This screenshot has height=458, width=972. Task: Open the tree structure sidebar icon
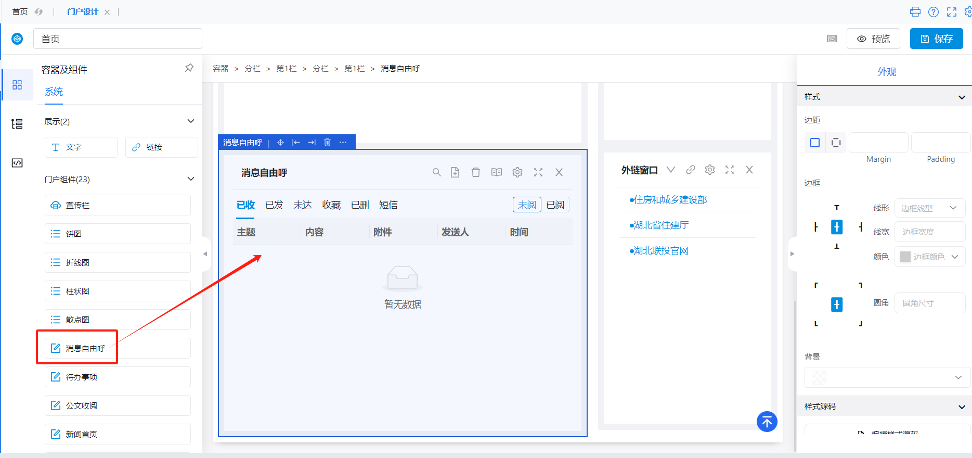pos(17,124)
